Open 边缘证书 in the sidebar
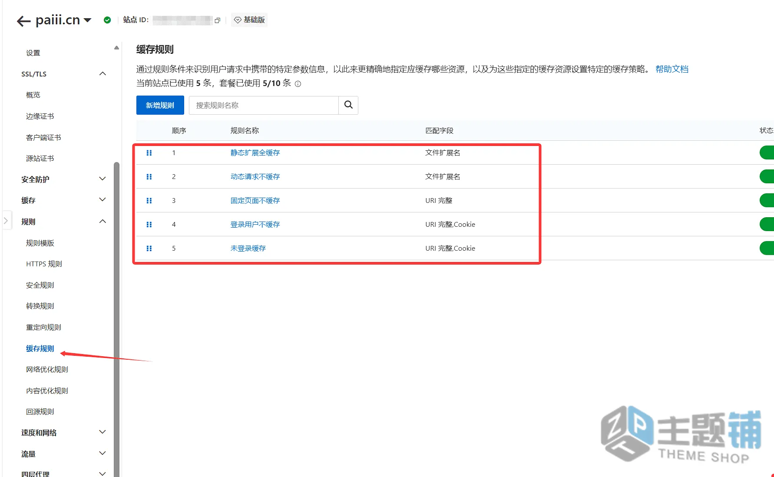Image resolution: width=774 pixels, height=477 pixels. point(40,116)
